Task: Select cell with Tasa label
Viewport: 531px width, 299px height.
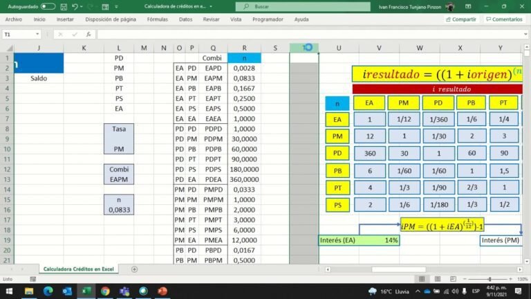Action: [119, 129]
